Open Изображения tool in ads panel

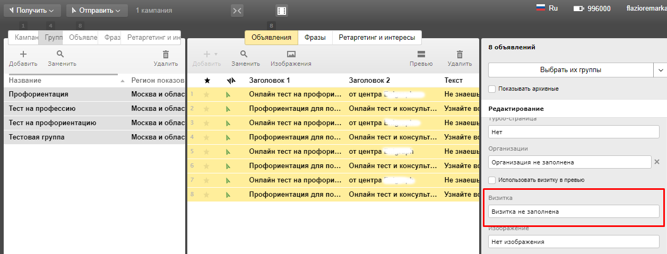(x=291, y=58)
